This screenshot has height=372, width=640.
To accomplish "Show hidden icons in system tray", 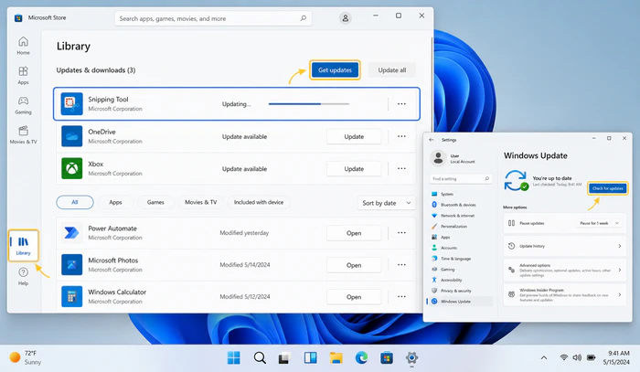I will tap(544, 357).
